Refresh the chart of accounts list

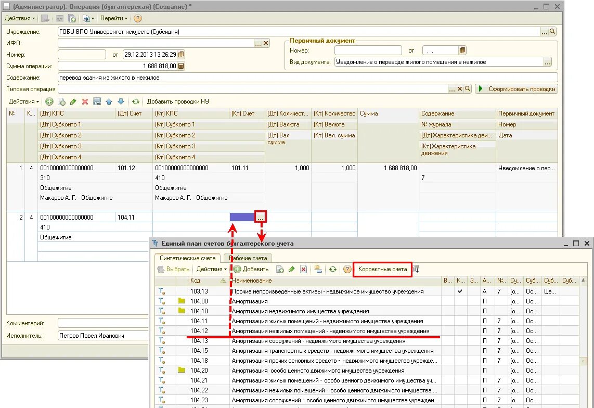click(x=332, y=269)
